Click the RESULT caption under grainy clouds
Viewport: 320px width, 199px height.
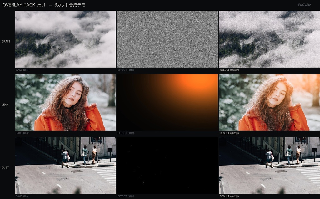(x=229, y=70)
